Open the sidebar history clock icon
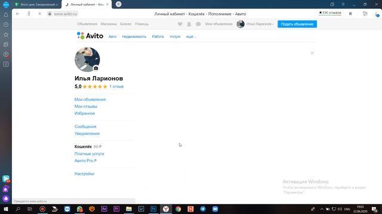 click(x=6, y=24)
